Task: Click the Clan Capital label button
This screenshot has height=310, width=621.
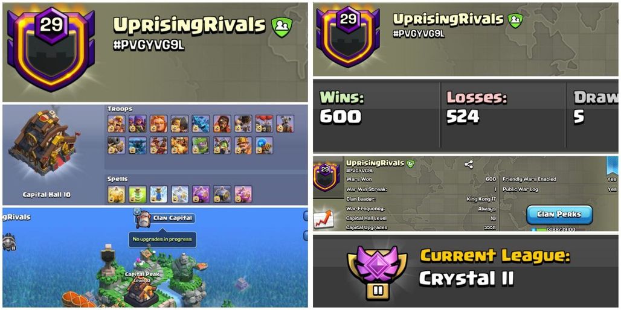Action: click(x=173, y=218)
